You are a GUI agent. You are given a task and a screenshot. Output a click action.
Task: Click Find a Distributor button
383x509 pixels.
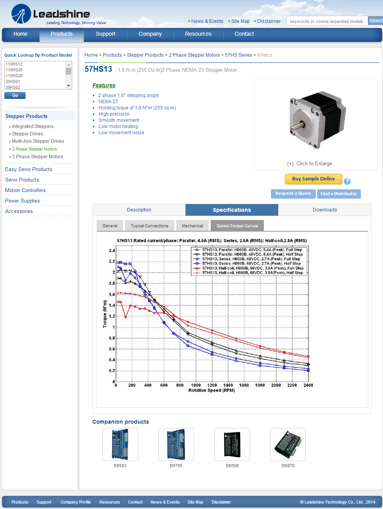[339, 194]
